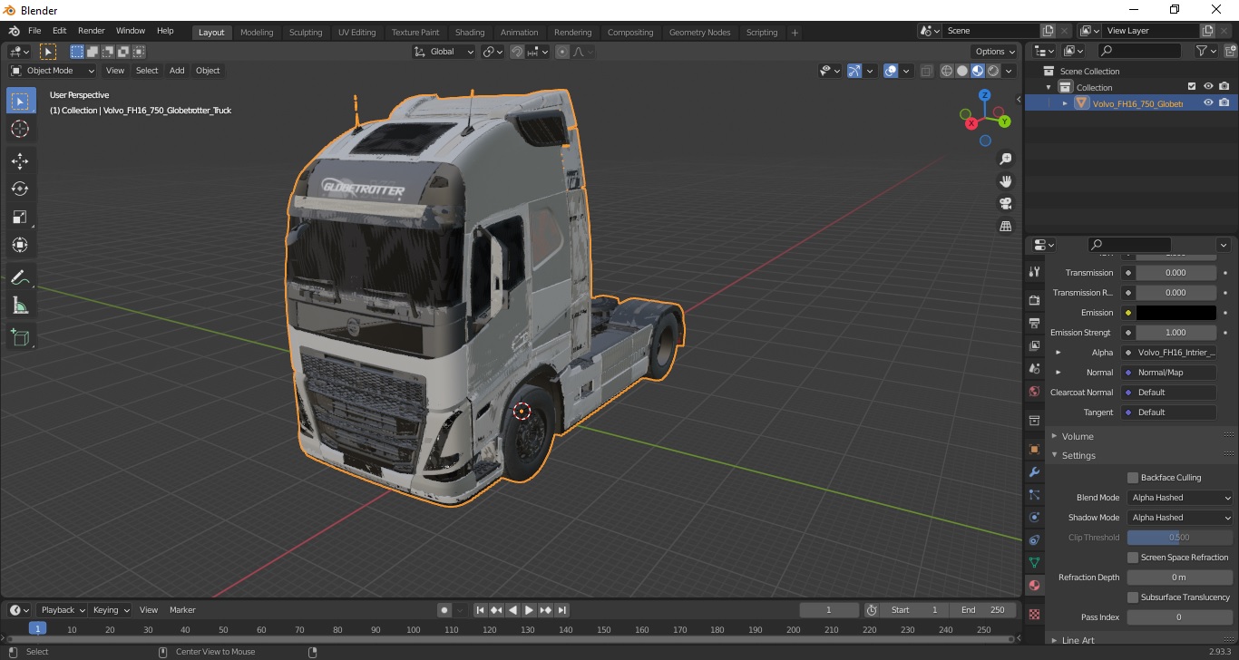
Task: Open the viewport Add menu
Action: (x=177, y=71)
